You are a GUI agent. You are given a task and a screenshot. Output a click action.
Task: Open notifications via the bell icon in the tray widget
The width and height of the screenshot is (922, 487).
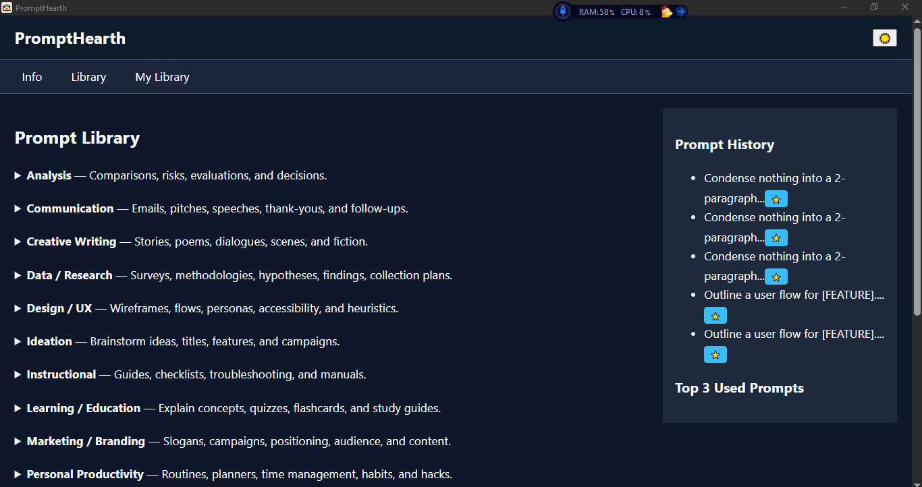click(x=666, y=11)
